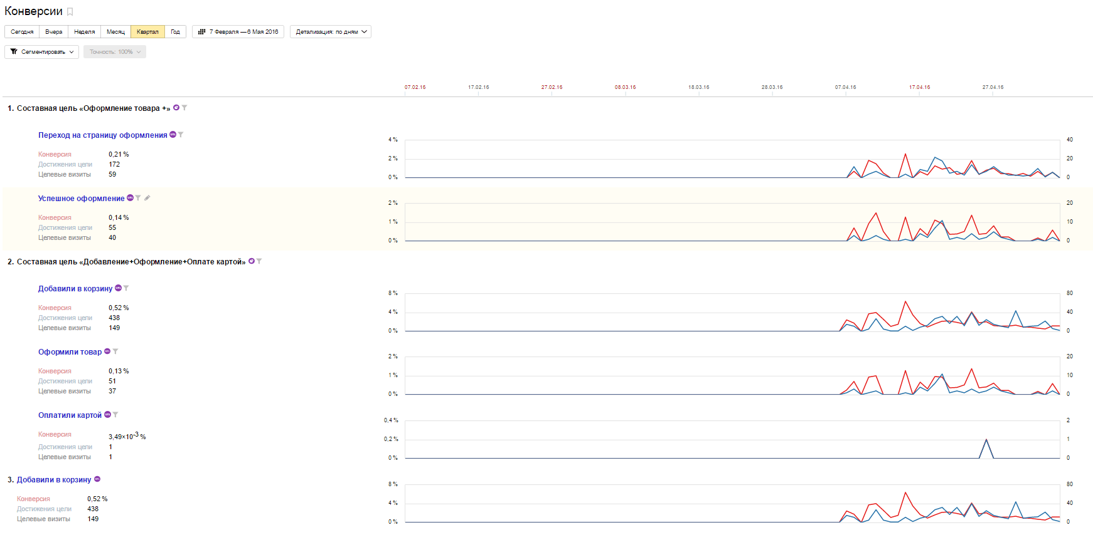Click the filter icon next to Оплатили картой
The width and height of the screenshot is (1093, 535).
(x=115, y=415)
